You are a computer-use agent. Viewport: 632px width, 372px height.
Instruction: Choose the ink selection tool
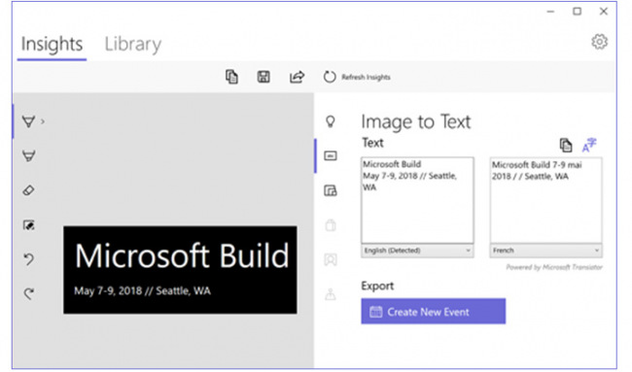coord(28,225)
